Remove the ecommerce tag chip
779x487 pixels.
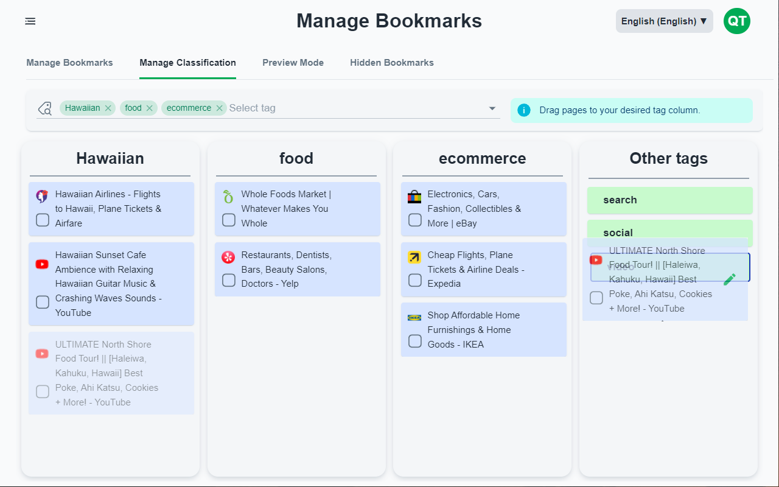coord(220,108)
